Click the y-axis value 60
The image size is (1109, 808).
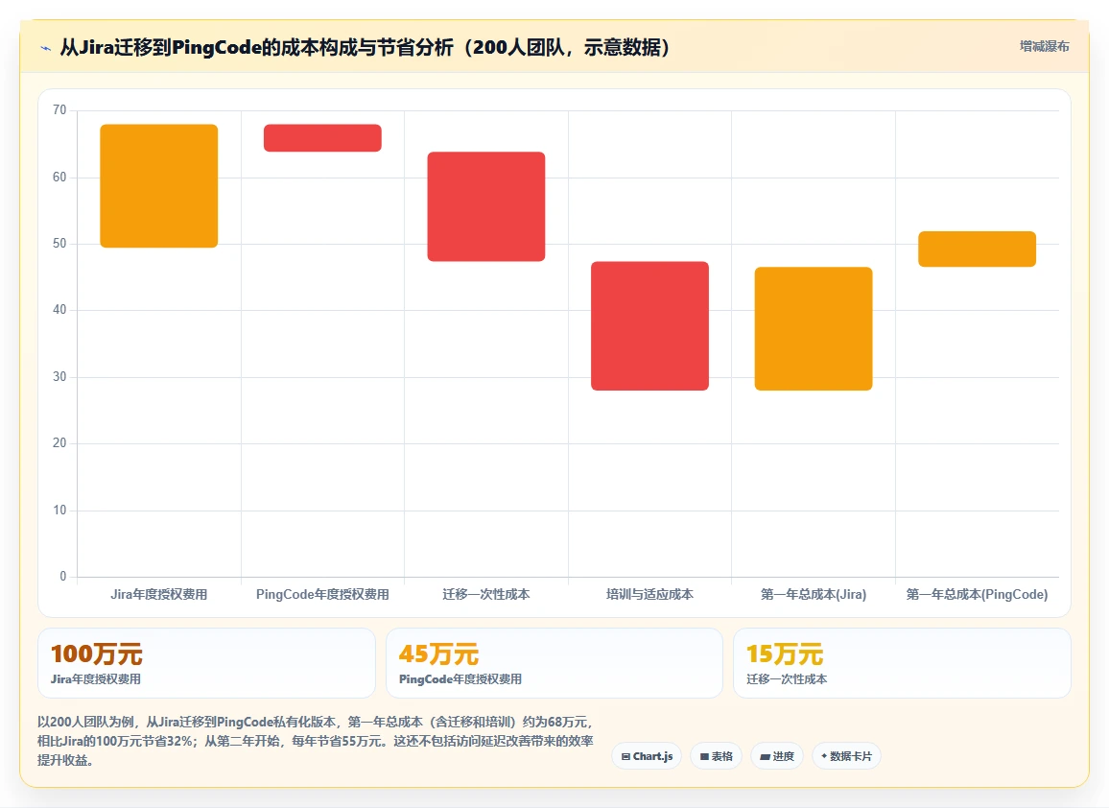coord(59,177)
